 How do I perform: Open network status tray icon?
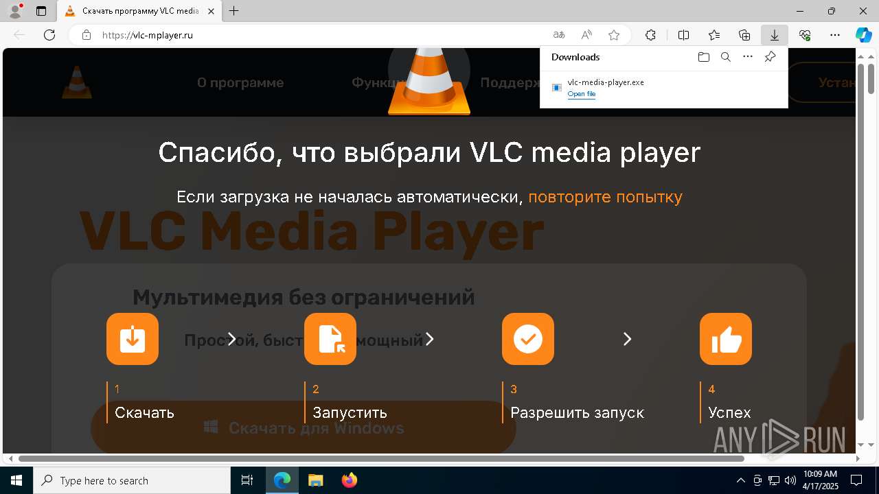(774, 480)
